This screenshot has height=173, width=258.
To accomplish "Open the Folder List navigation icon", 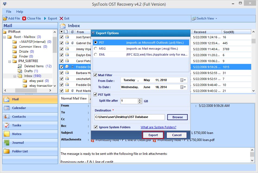I will 7,151.
